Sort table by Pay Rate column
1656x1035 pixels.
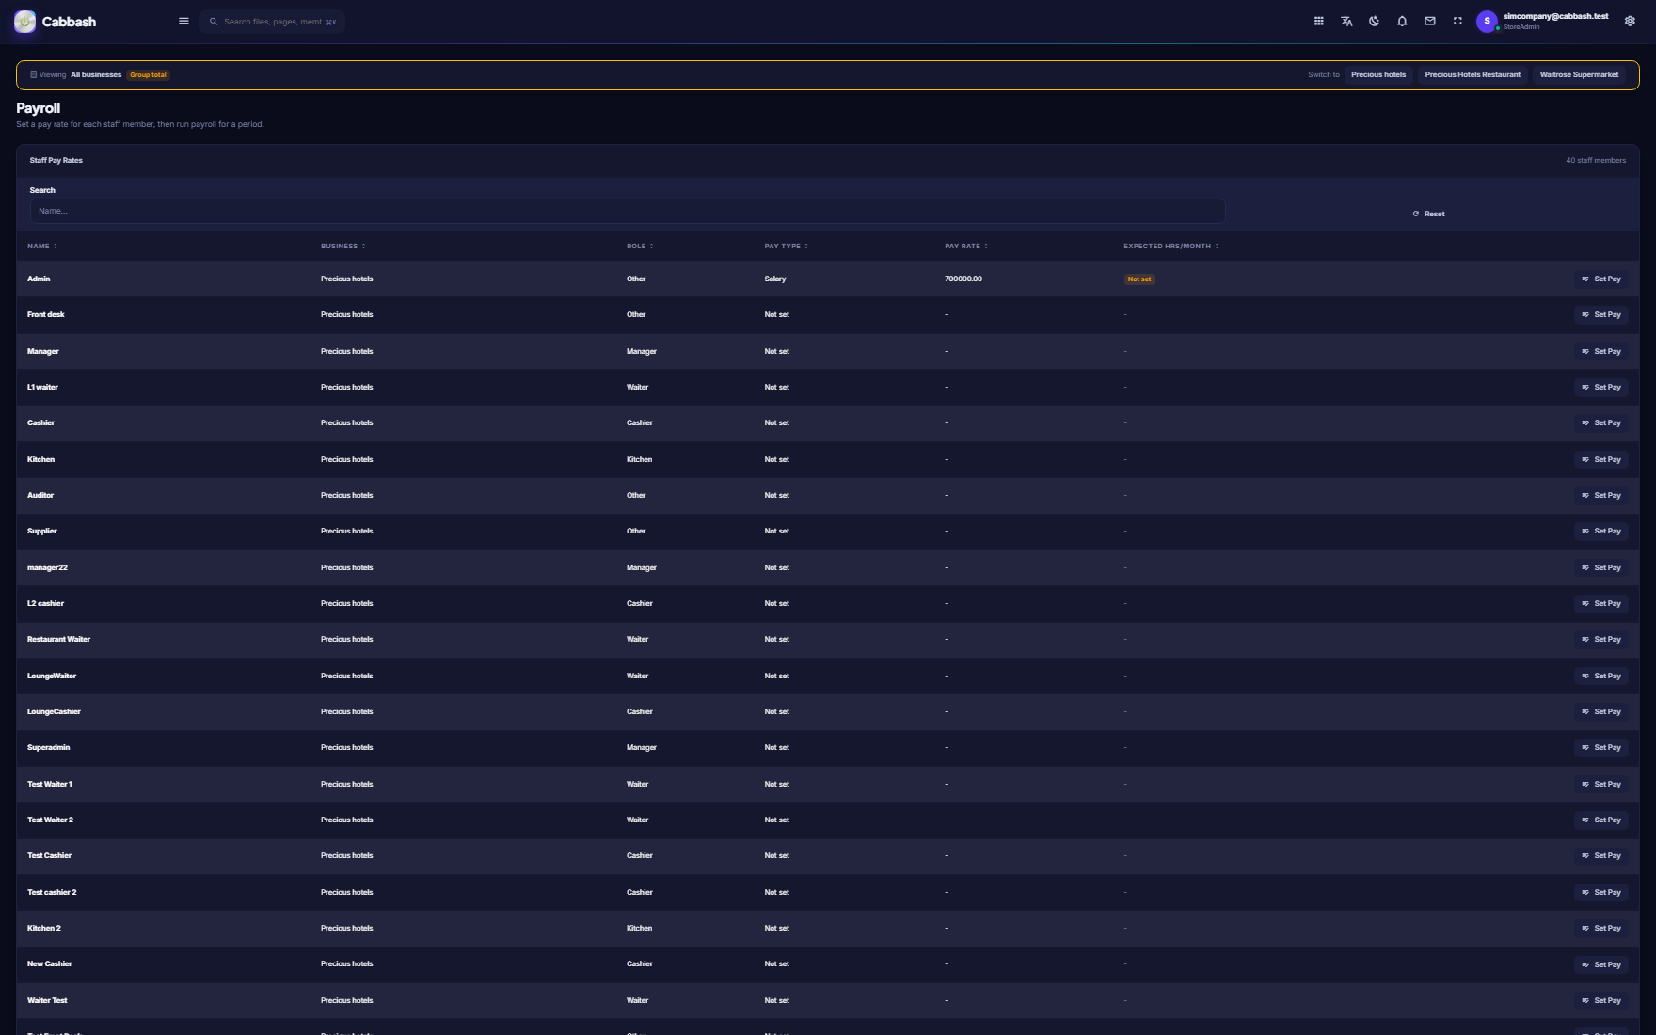(966, 247)
